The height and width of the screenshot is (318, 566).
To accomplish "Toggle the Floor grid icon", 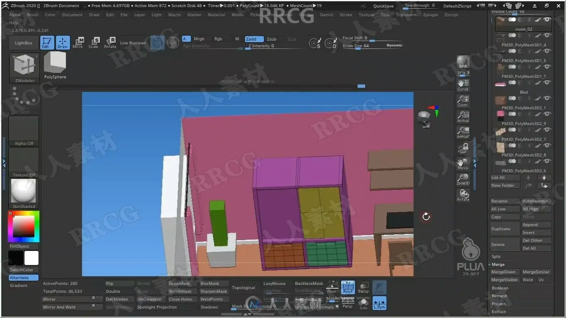I will pyautogui.click(x=332, y=287).
